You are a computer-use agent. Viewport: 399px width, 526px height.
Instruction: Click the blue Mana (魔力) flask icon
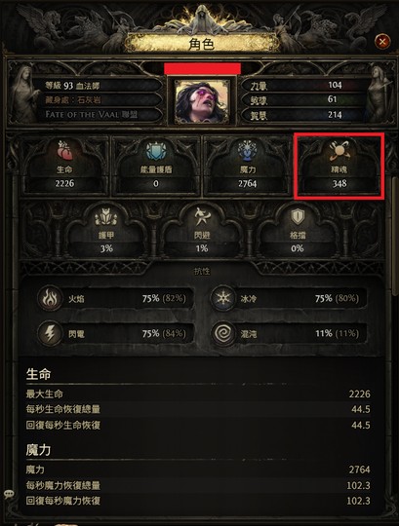tap(248, 150)
